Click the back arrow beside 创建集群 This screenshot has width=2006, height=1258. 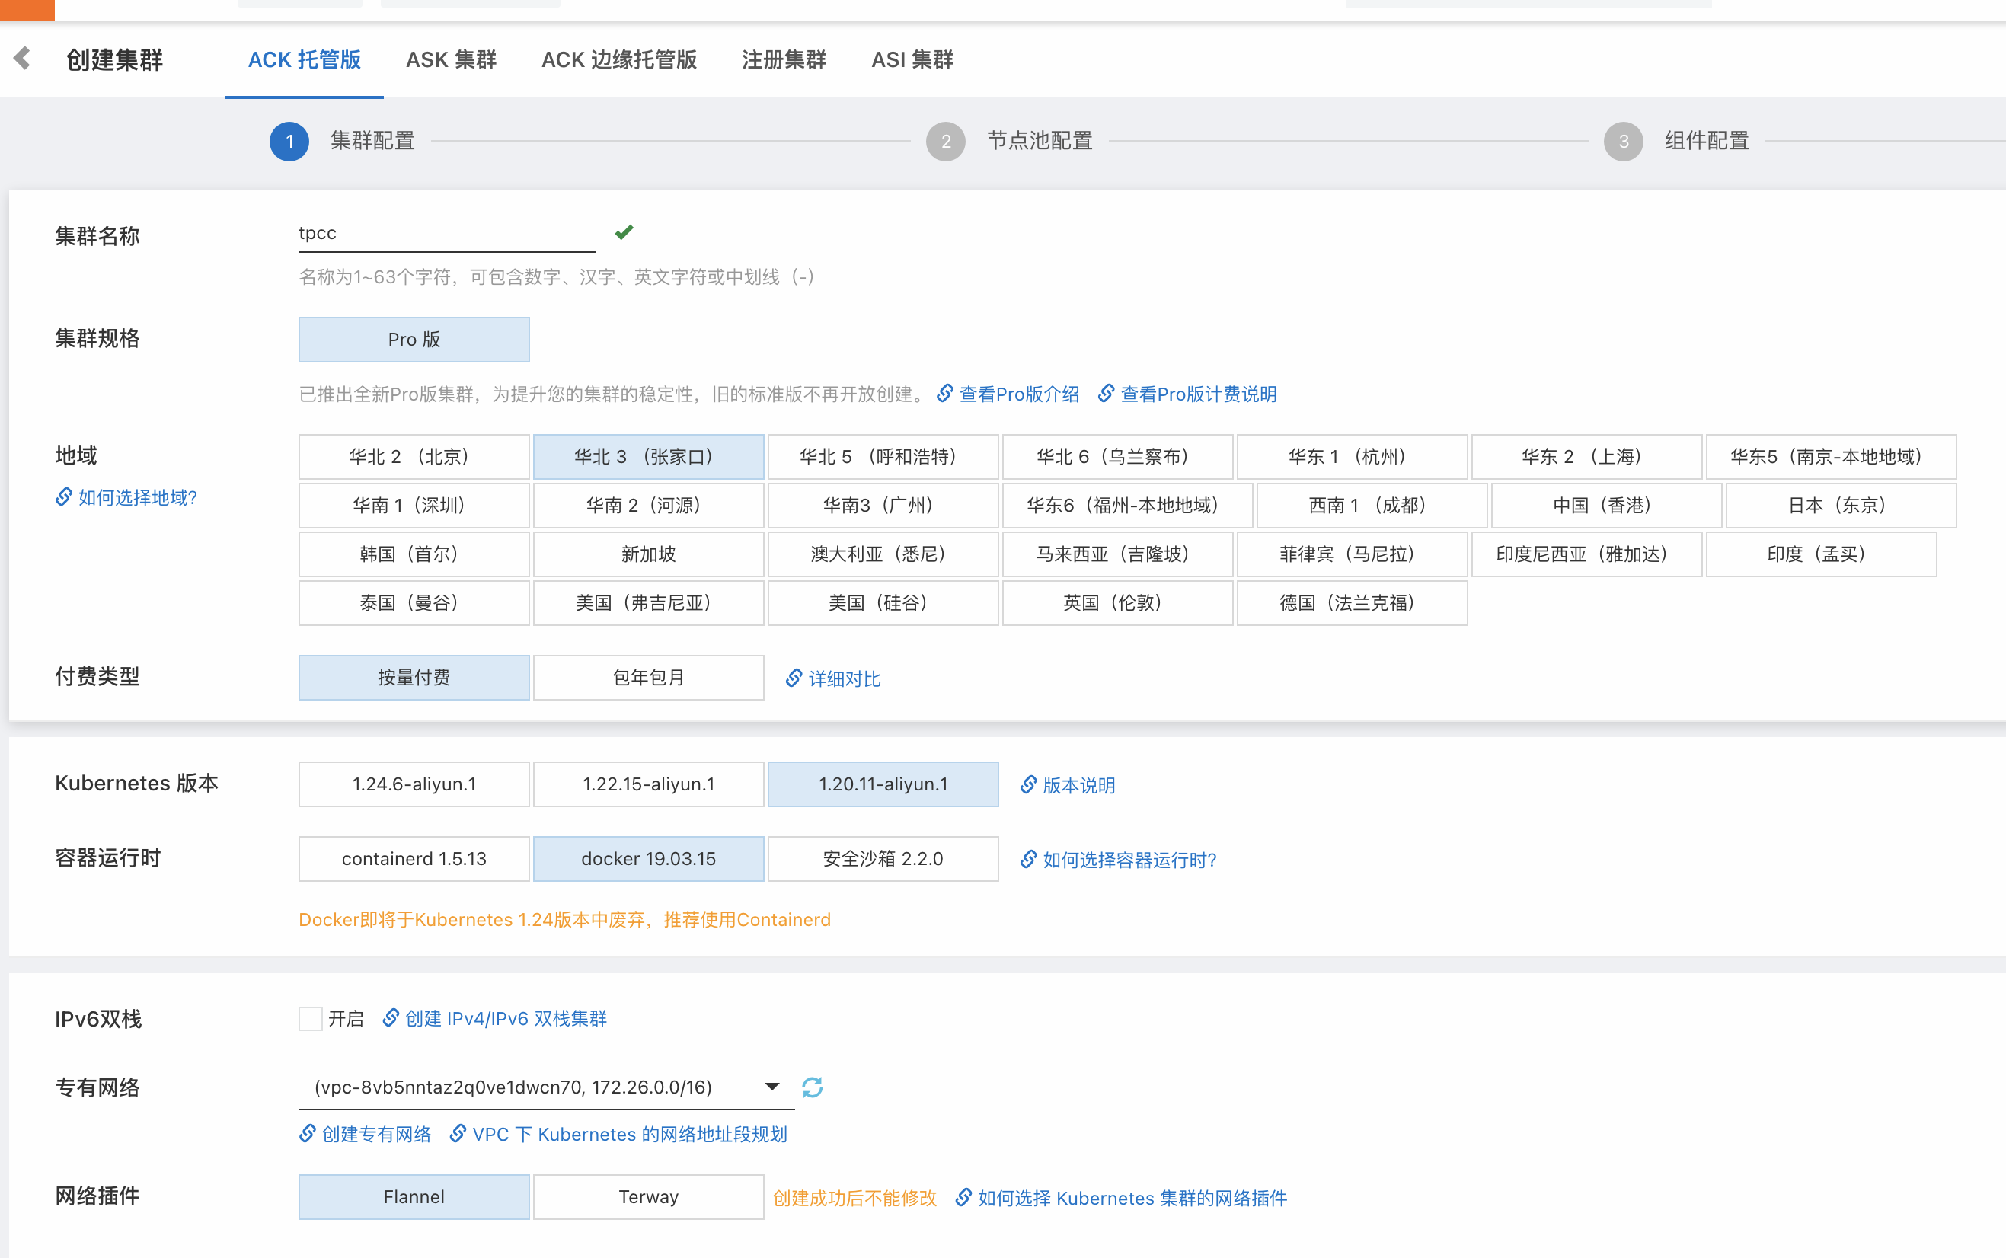(x=22, y=58)
